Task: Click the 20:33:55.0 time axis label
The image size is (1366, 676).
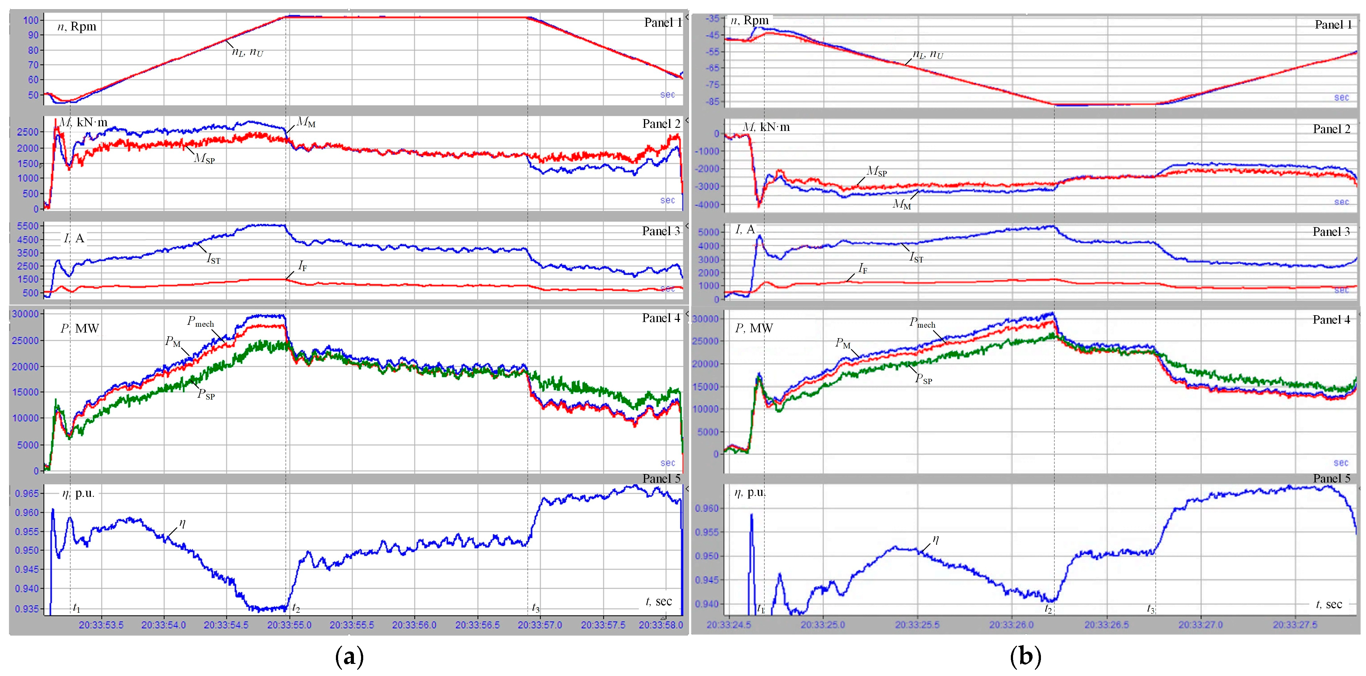Action: 289,625
